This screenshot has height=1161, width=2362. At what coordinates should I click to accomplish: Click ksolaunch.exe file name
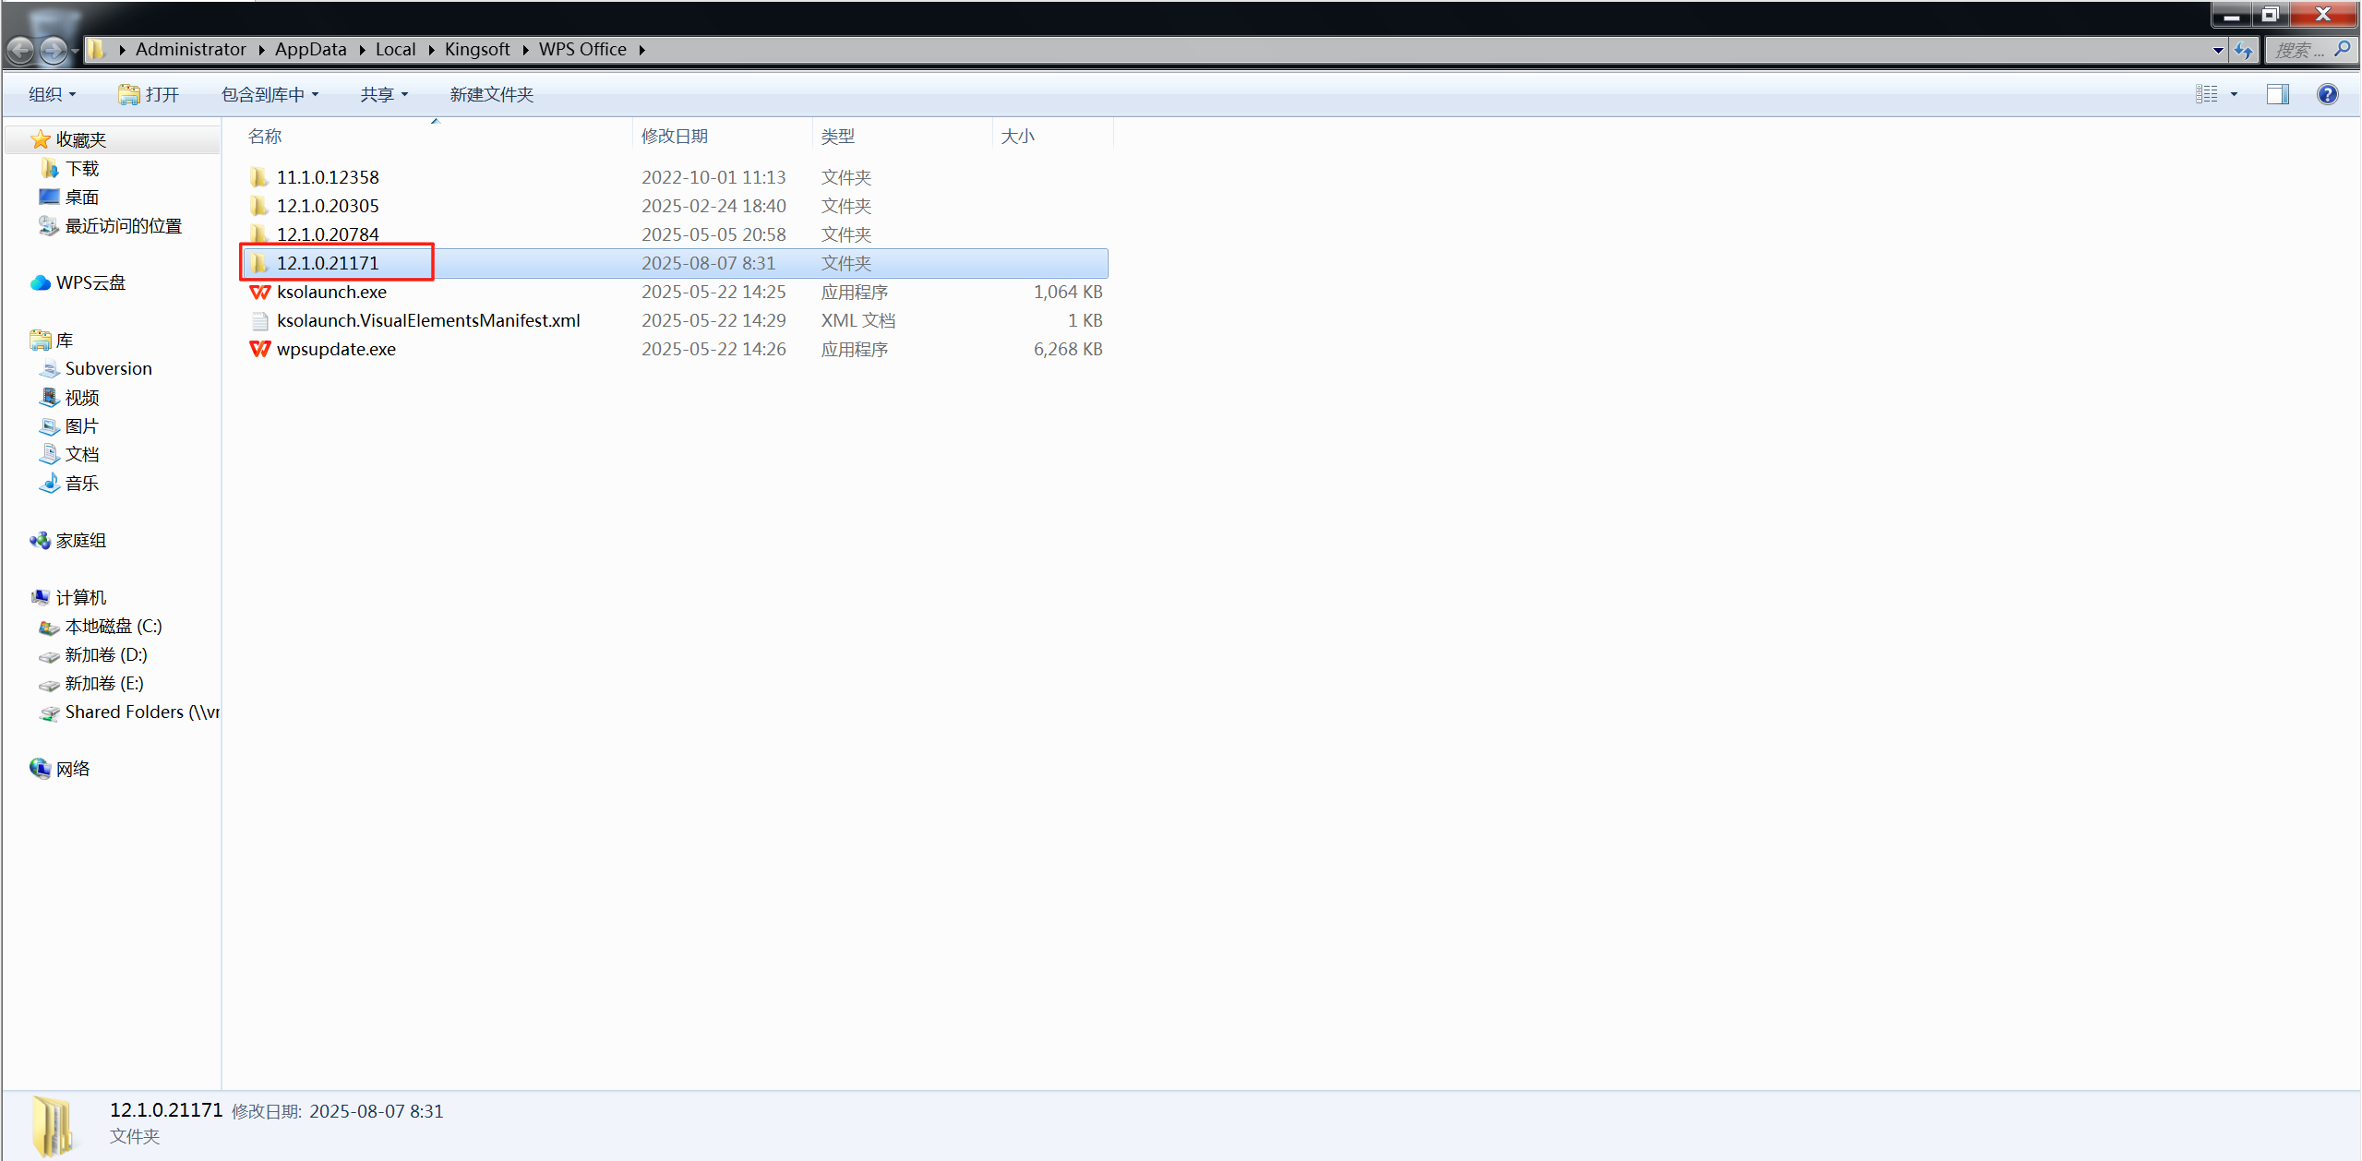pyautogui.click(x=331, y=292)
